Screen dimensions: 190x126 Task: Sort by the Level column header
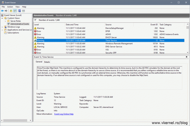pos(49,25)
